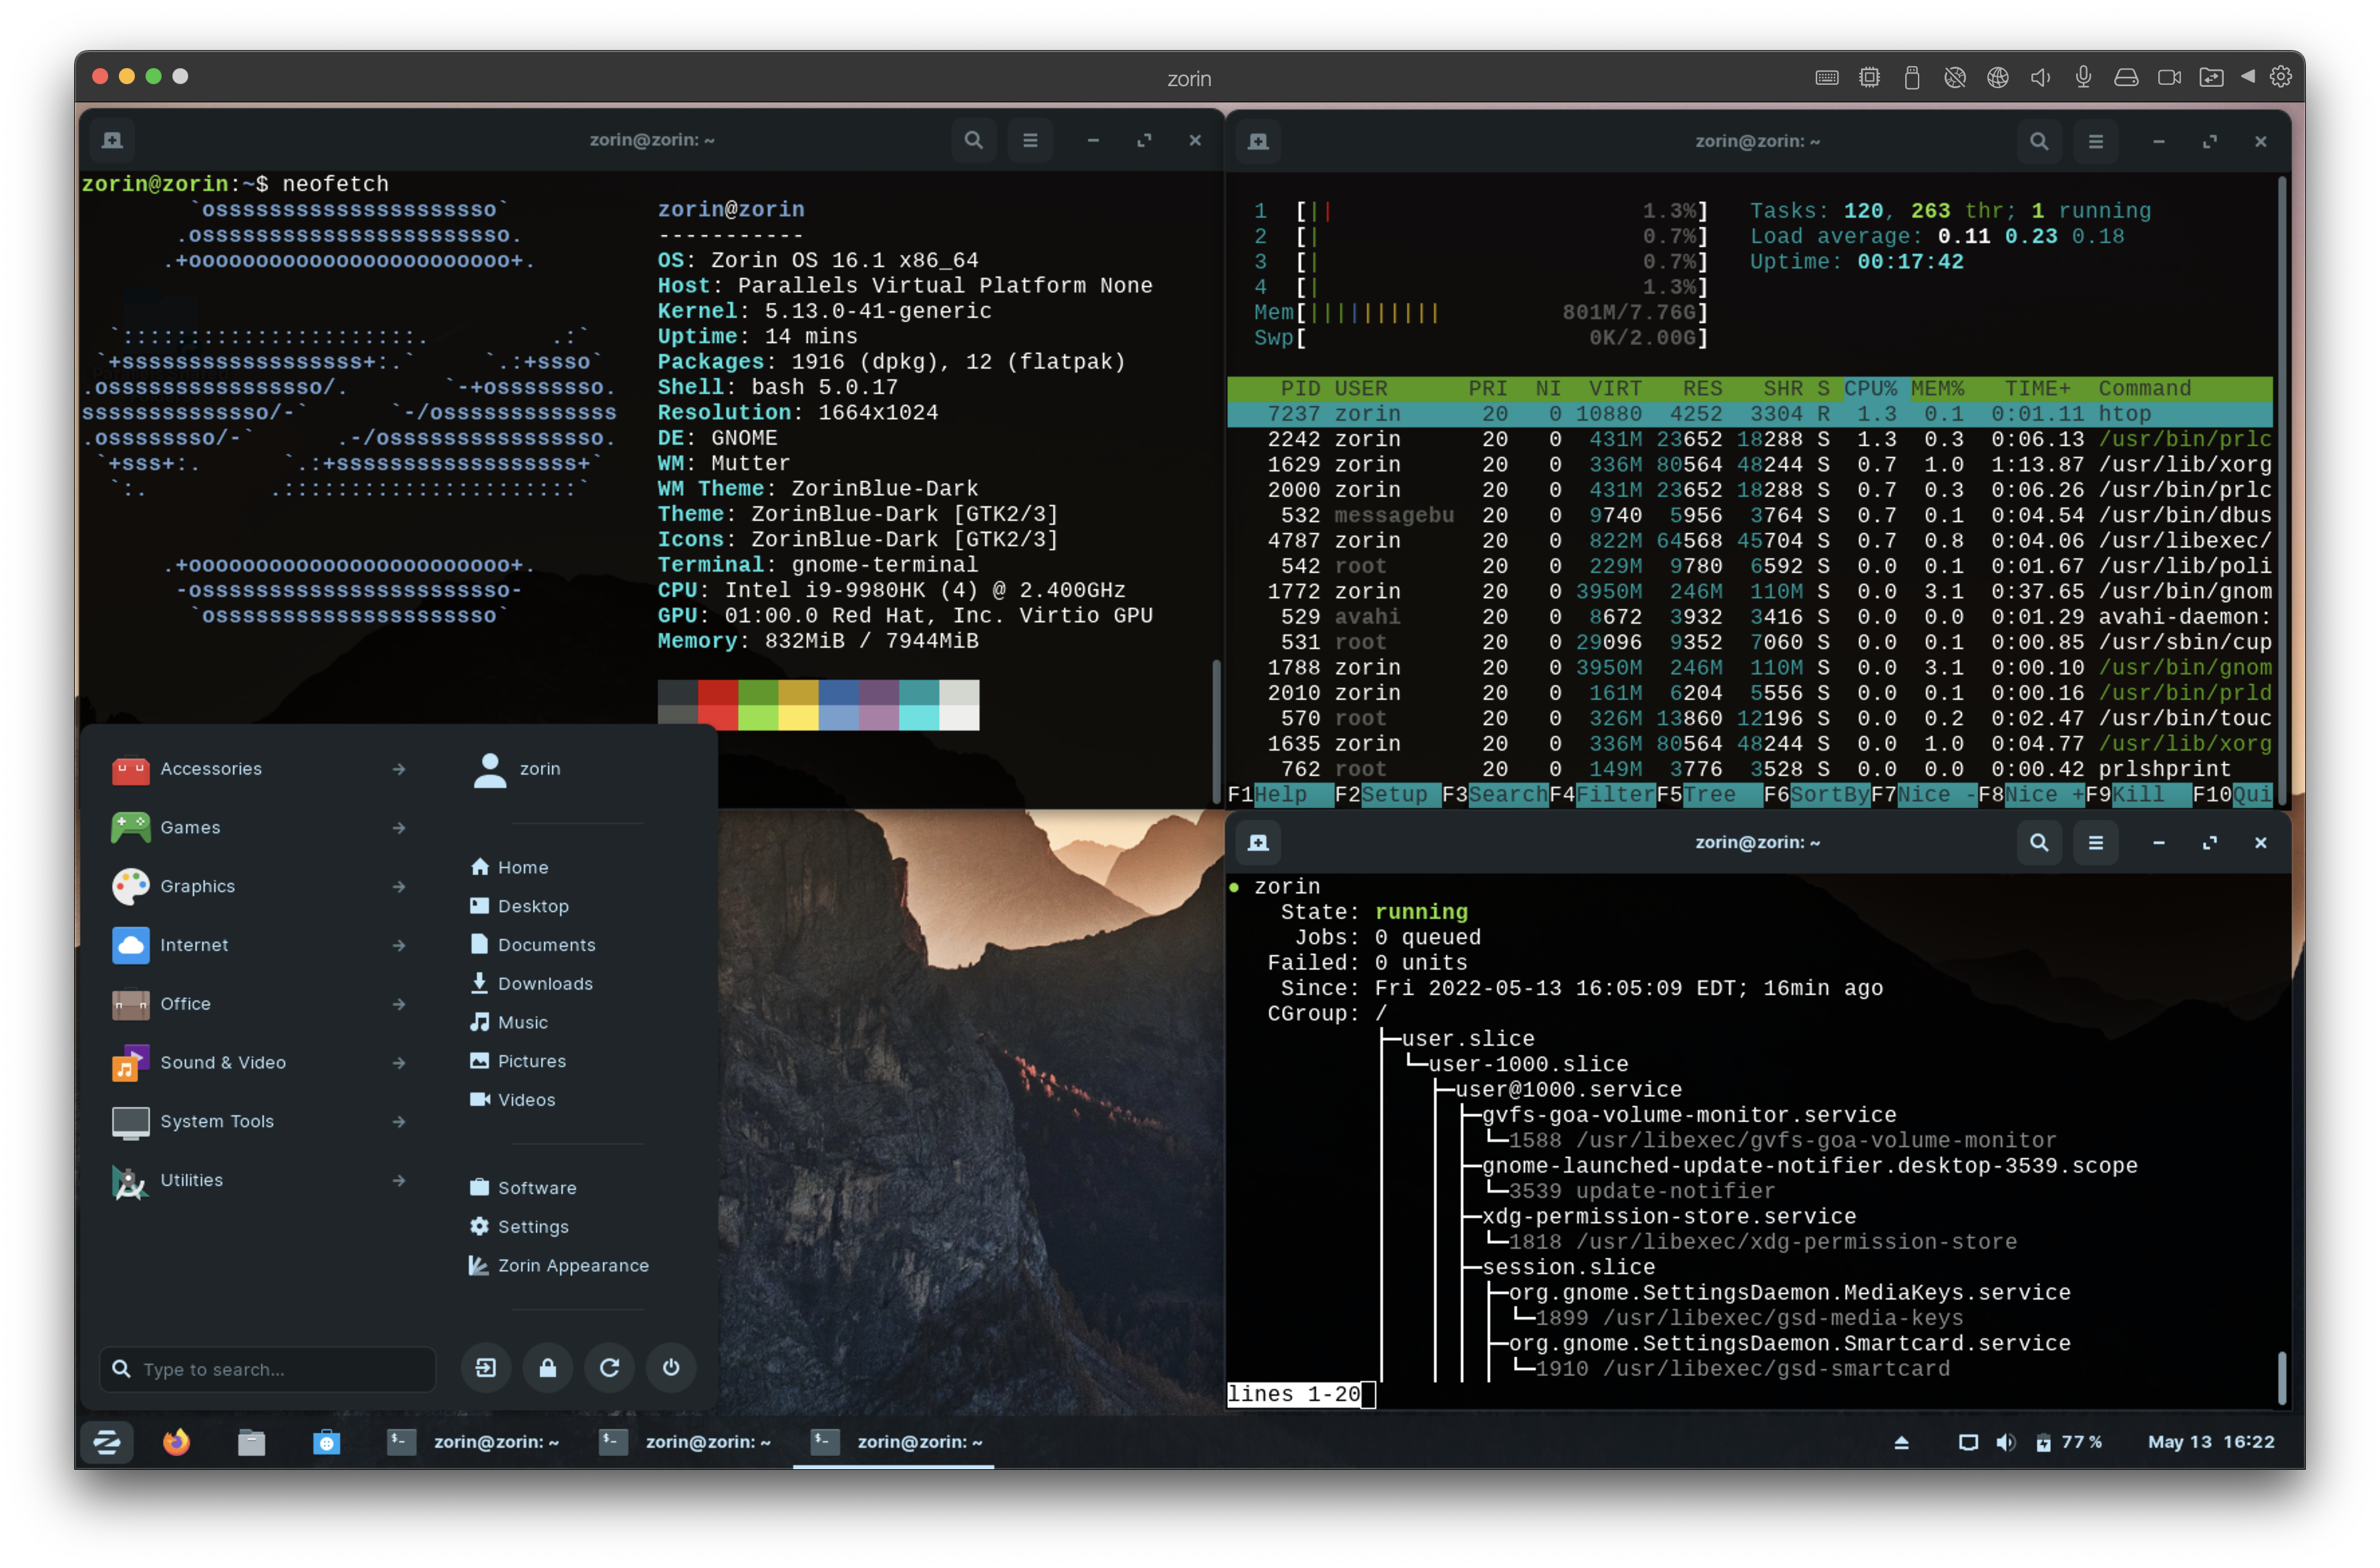Click the Zorin menu button in taskbar
This screenshot has width=2380, height=1568.
tap(107, 1441)
